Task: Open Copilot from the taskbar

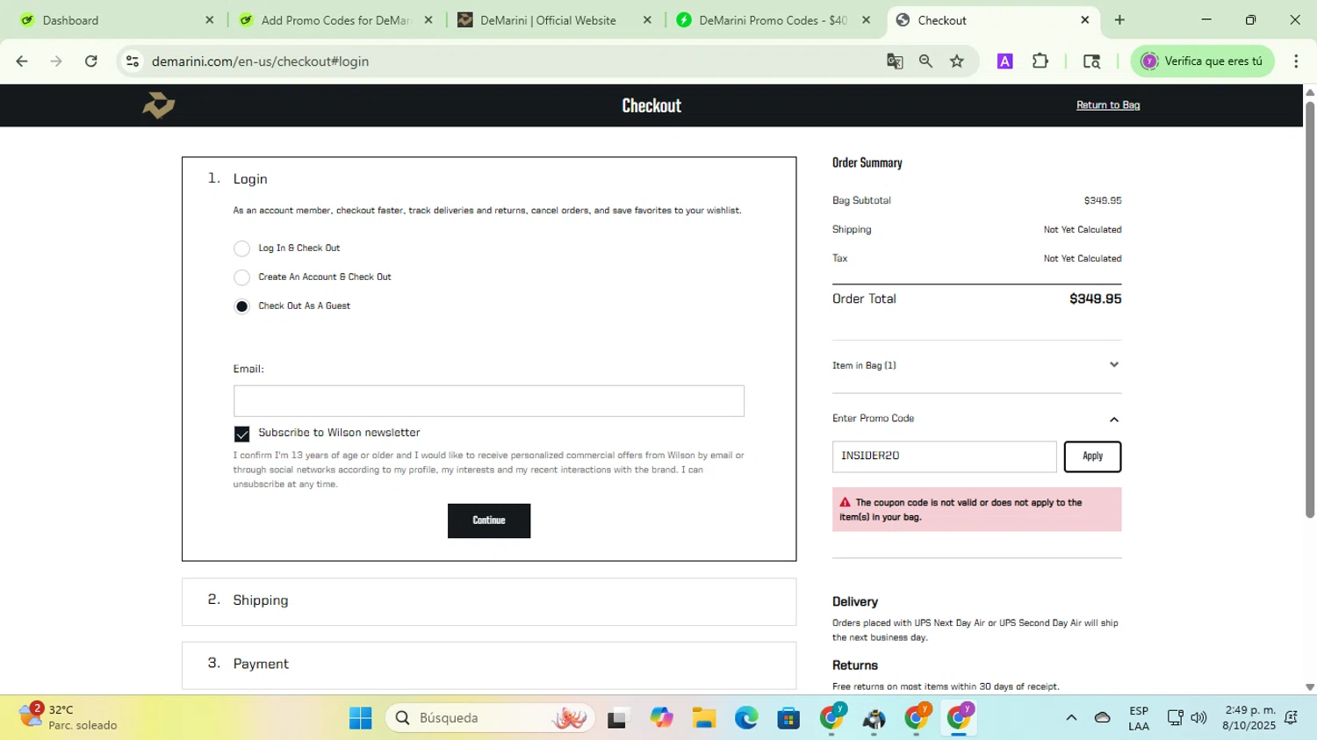Action: point(661,718)
